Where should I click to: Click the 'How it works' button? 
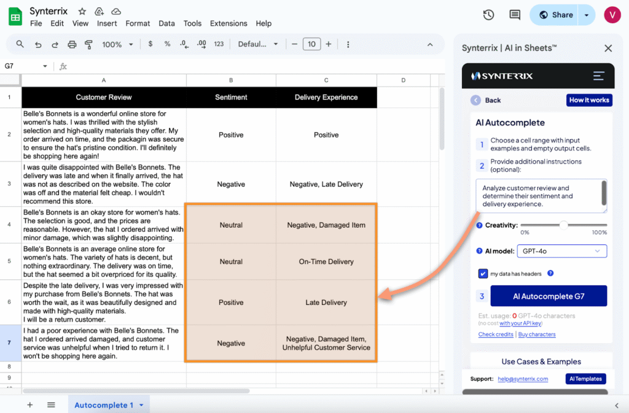589,100
